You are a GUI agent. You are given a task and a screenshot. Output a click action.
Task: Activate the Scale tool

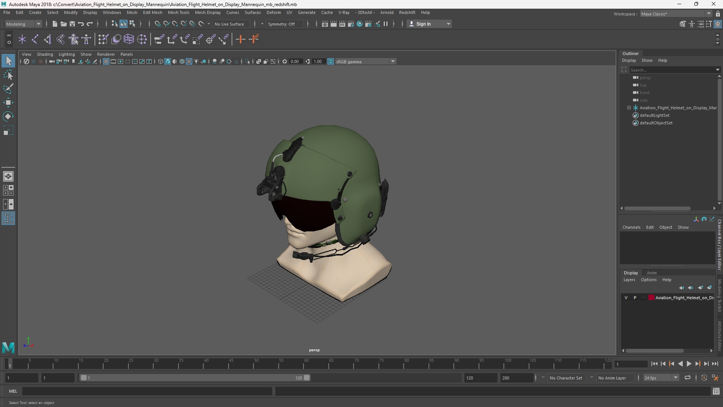[8, 130]
